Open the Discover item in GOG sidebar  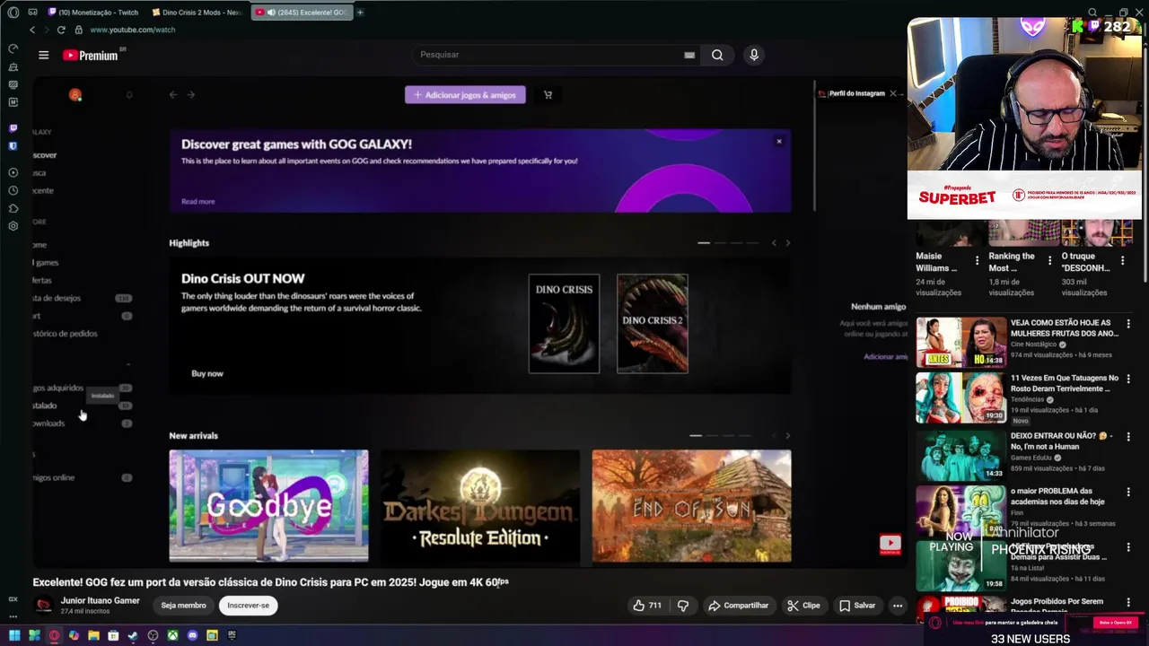pyautogui.click(x=45, y=155)
